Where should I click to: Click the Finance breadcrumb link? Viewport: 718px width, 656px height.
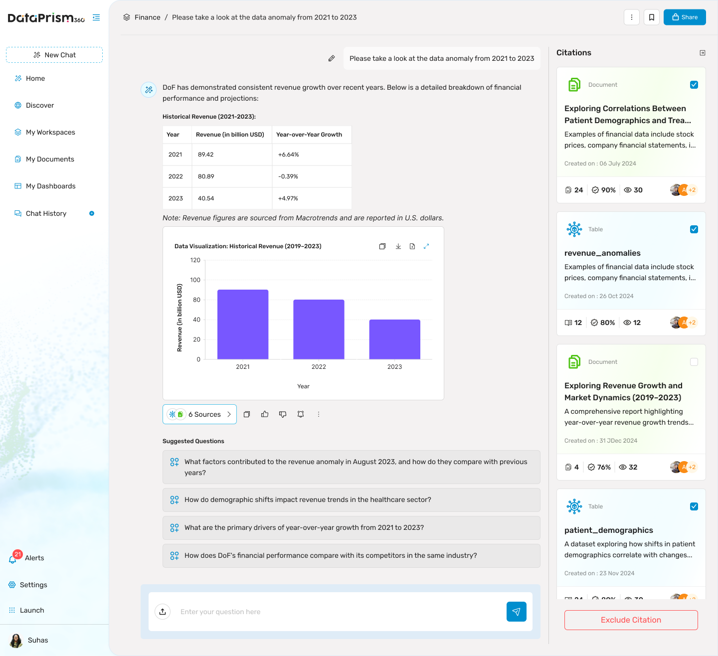click(x=148, y=17)
